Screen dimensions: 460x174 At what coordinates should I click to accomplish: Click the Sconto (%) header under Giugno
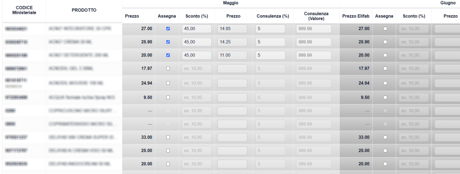point(414,17)
